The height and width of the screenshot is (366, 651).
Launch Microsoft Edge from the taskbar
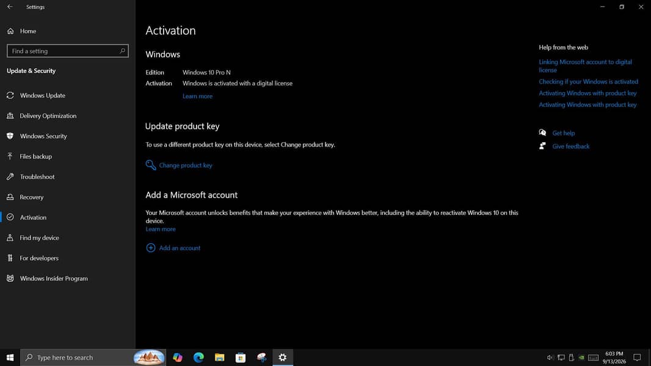pos(198,357)
